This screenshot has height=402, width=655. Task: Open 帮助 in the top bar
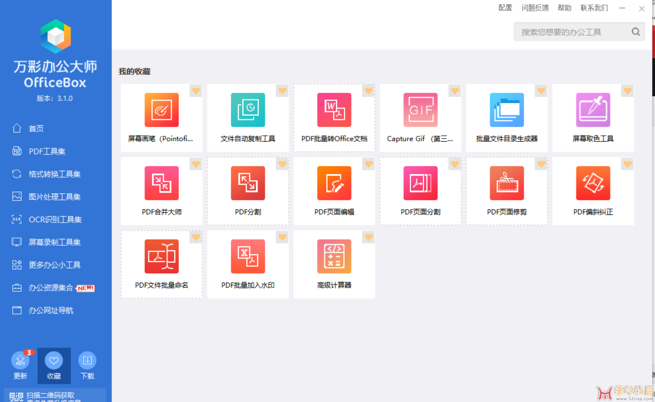(565, 8)
